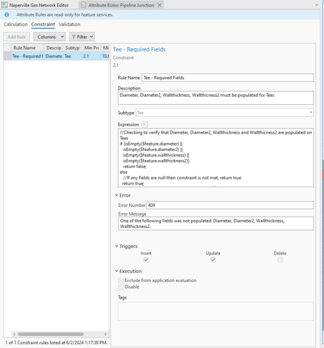The width and height of the screenshot is (324, 348).
Task: Click inside the Expression code editor
Action: pyautogui.click(x=216, y=158)
